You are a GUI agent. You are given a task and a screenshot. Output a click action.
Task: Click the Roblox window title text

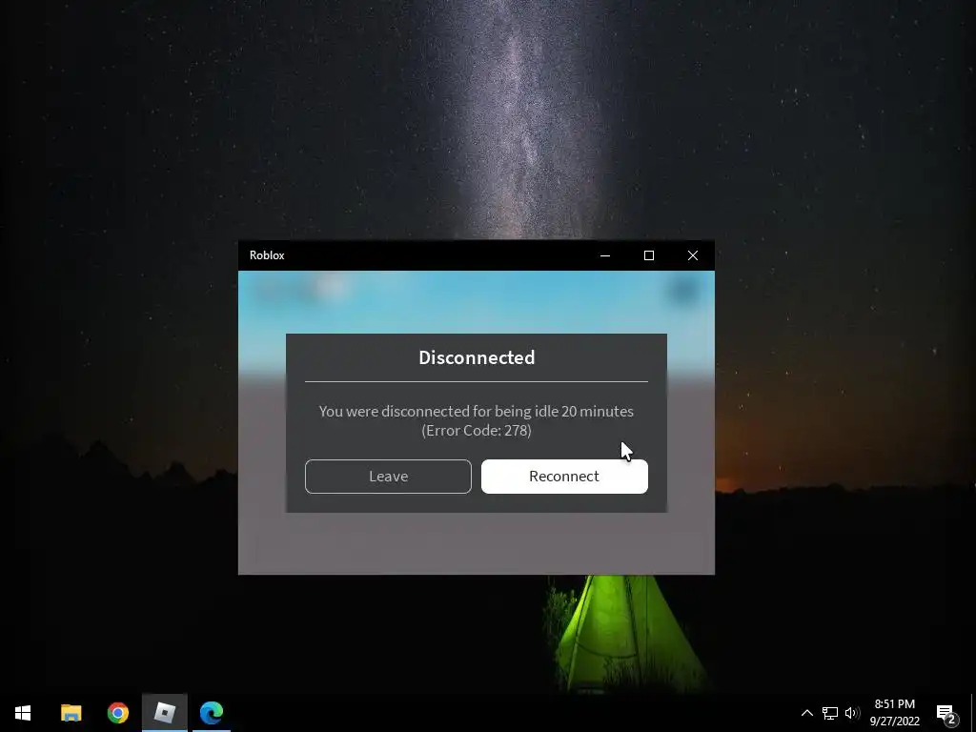pos(267,255)
